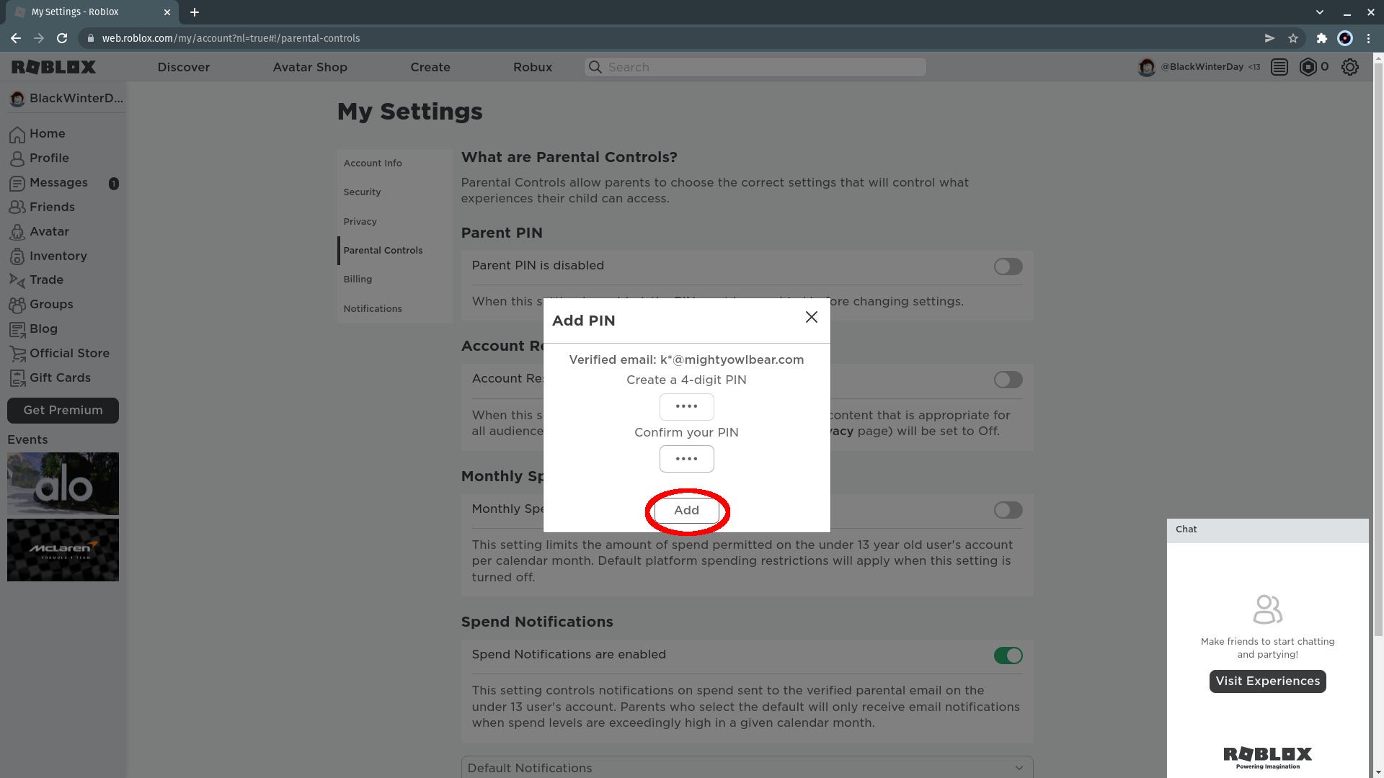Viewport: 1384px width, 778px height.
Task: Click the BlackWinterDay avatar in header
Action: point(1146,67)
